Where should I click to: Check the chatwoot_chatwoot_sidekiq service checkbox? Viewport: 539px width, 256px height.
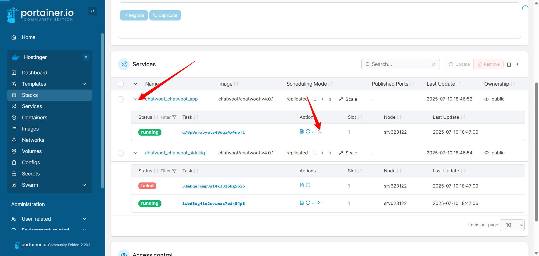(x=121, y=153)
